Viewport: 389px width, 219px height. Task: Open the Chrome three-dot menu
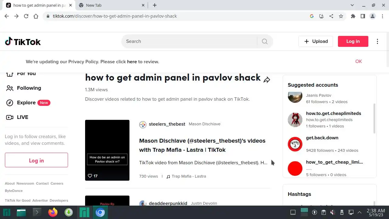point(382,16)
